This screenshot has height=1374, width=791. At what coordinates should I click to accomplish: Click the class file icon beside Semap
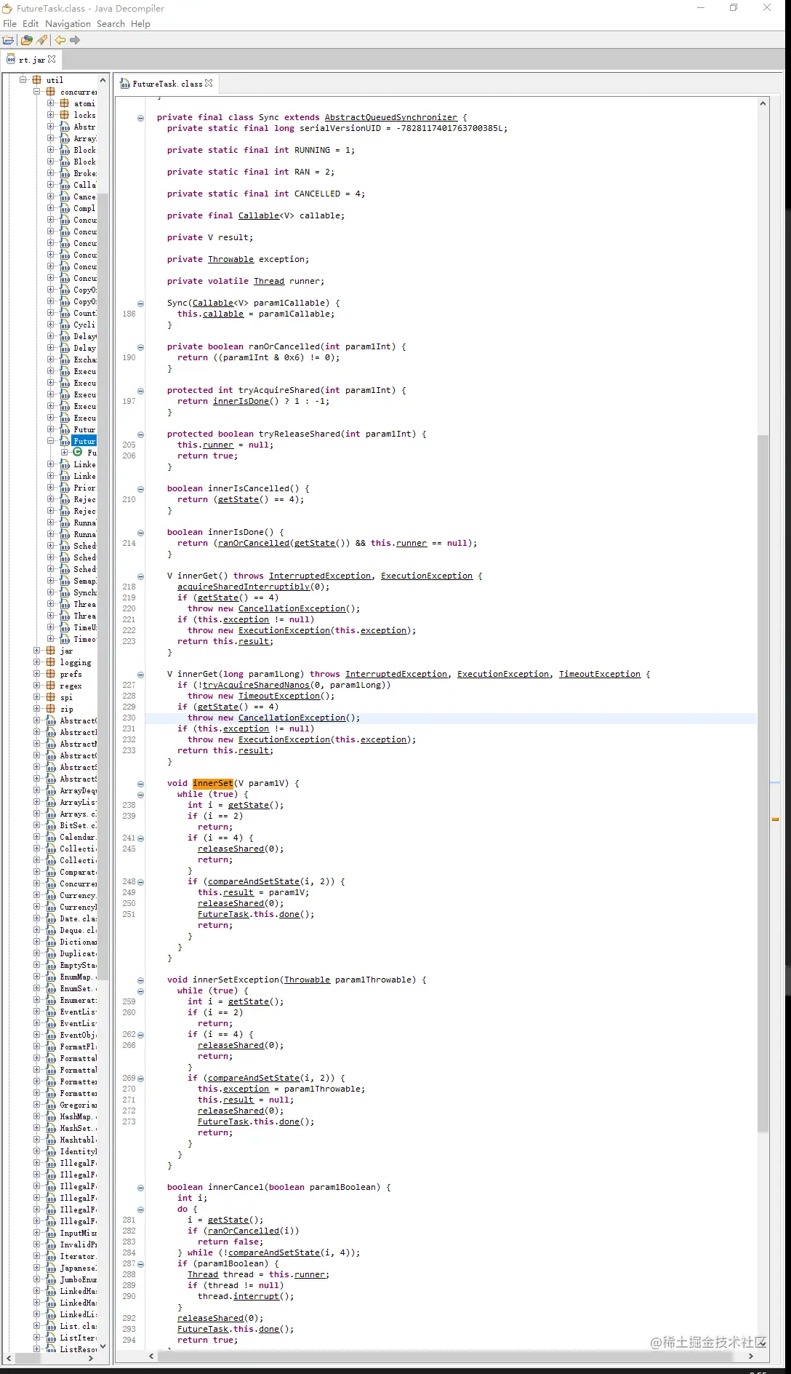coord(65,581)
